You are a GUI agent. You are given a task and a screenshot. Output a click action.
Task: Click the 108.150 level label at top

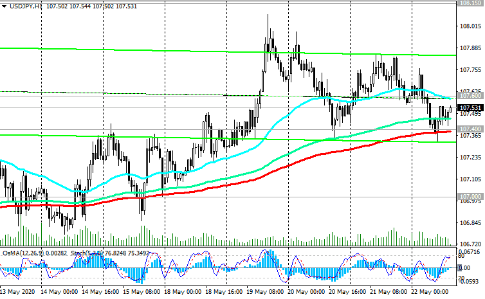pos(470,3)
